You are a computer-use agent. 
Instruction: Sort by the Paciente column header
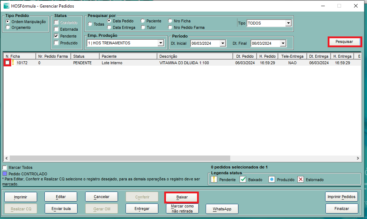pyautogui.click(x=128, y=56)
